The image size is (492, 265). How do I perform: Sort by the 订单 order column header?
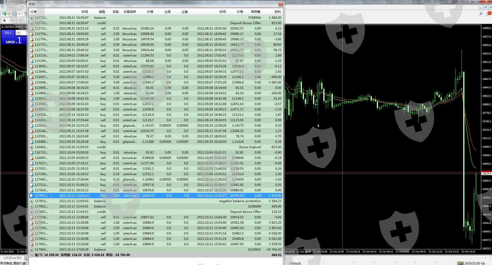point(34,12)
